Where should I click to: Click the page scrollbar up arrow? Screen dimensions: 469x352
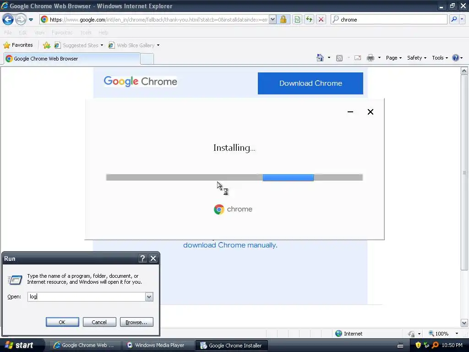tap(464, 71)
